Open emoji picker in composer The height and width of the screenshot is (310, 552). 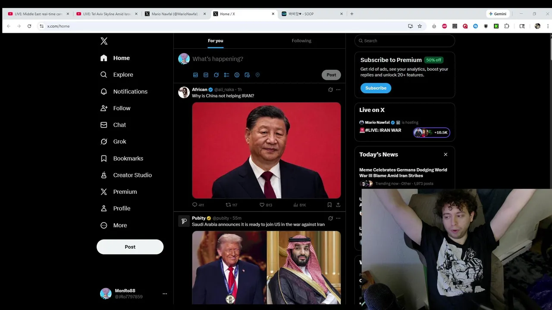pyautogui.click(x=237, y=75)
